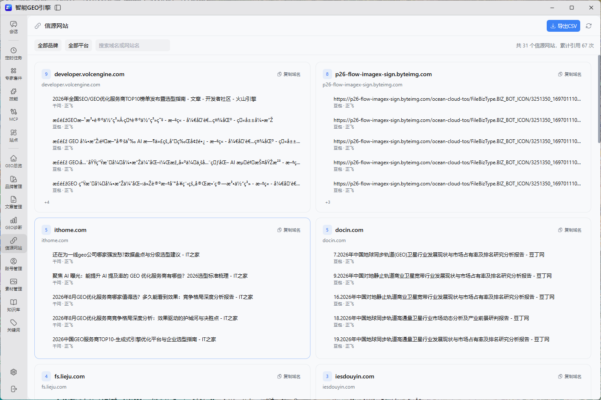Open the MCP section
Screen dimensions: 601x400
[x=14, y=115]
